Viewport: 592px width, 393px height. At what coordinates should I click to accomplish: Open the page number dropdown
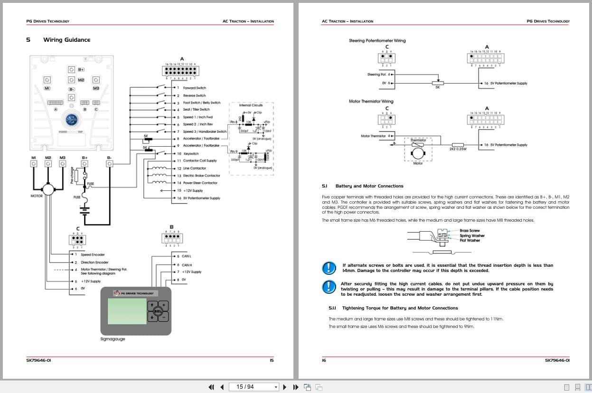(276, 387)
